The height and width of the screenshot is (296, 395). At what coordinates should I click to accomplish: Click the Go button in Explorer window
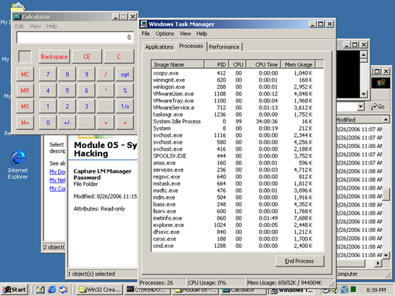coord(377,107)
